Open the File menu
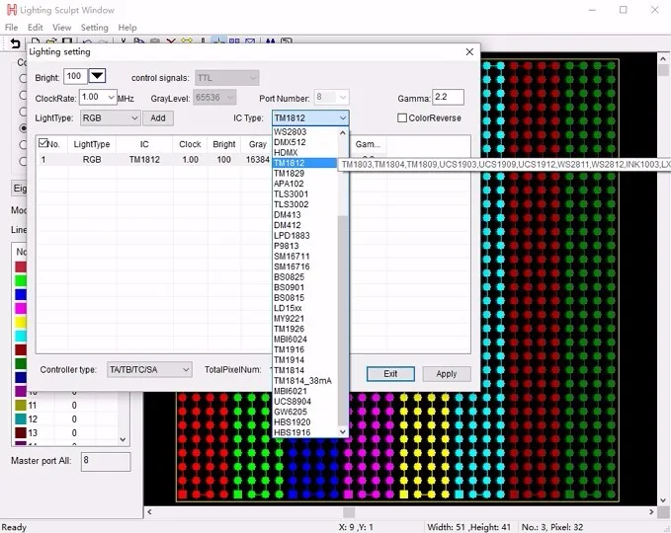This screenshot has height=533, width=671. point(11,28)
